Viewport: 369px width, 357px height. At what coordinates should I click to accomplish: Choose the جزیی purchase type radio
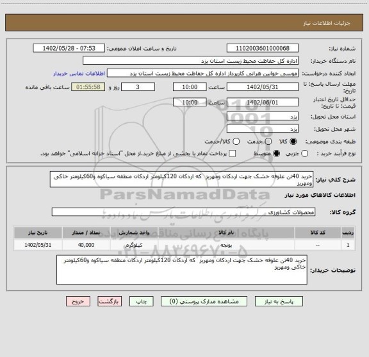pos(305,154)
